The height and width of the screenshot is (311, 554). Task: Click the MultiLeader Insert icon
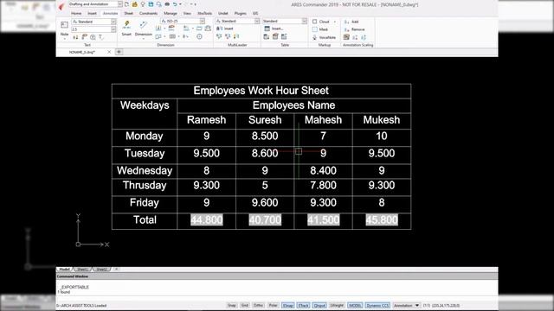pyautogui.click(x=219, y=29)
